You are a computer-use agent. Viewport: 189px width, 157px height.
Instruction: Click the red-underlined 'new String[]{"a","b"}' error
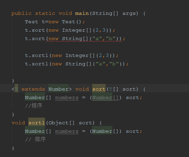(x=84, y=39)
